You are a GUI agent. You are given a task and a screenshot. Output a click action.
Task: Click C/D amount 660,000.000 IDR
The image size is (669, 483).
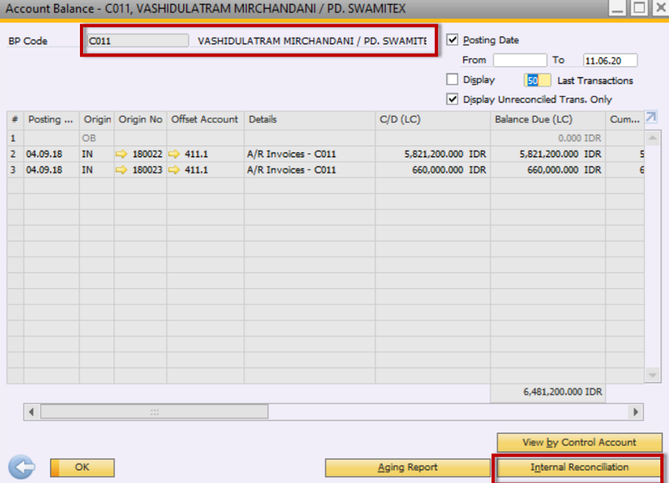[x=433, y=169]
